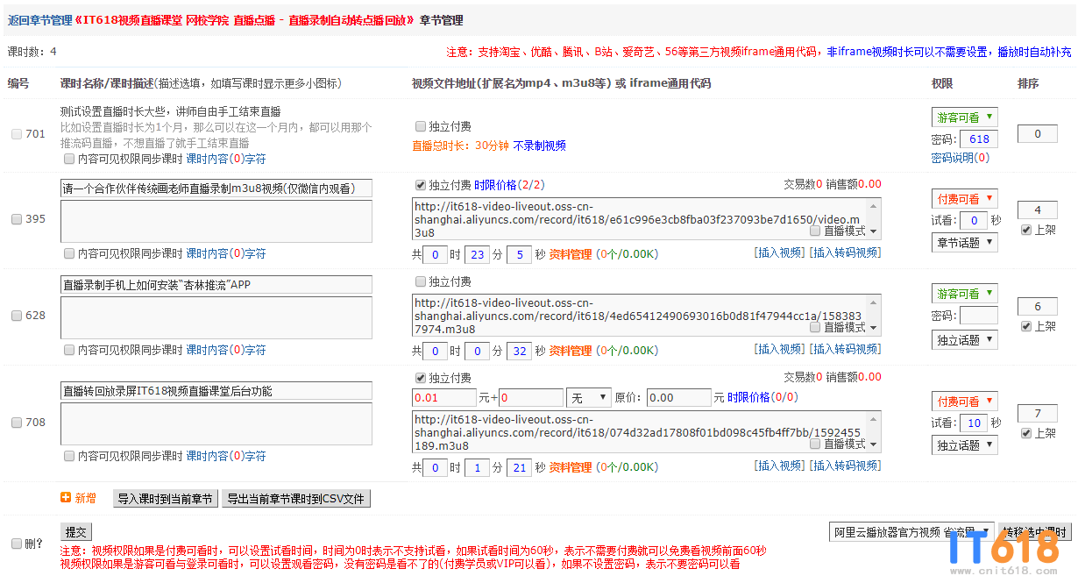Open the 章节话题 dropdown for lesson 395
Viewport: 1078px width, 583px height.
[x=965, y=242]
